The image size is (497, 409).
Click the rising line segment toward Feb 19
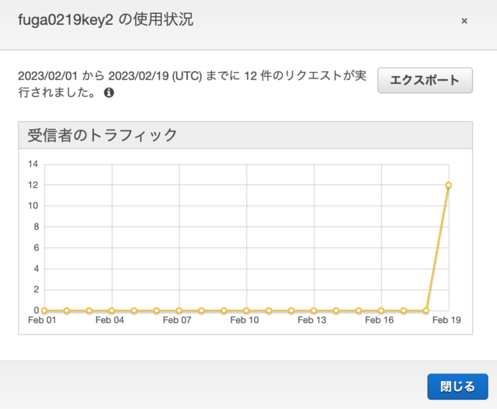(x=437, y=248)
